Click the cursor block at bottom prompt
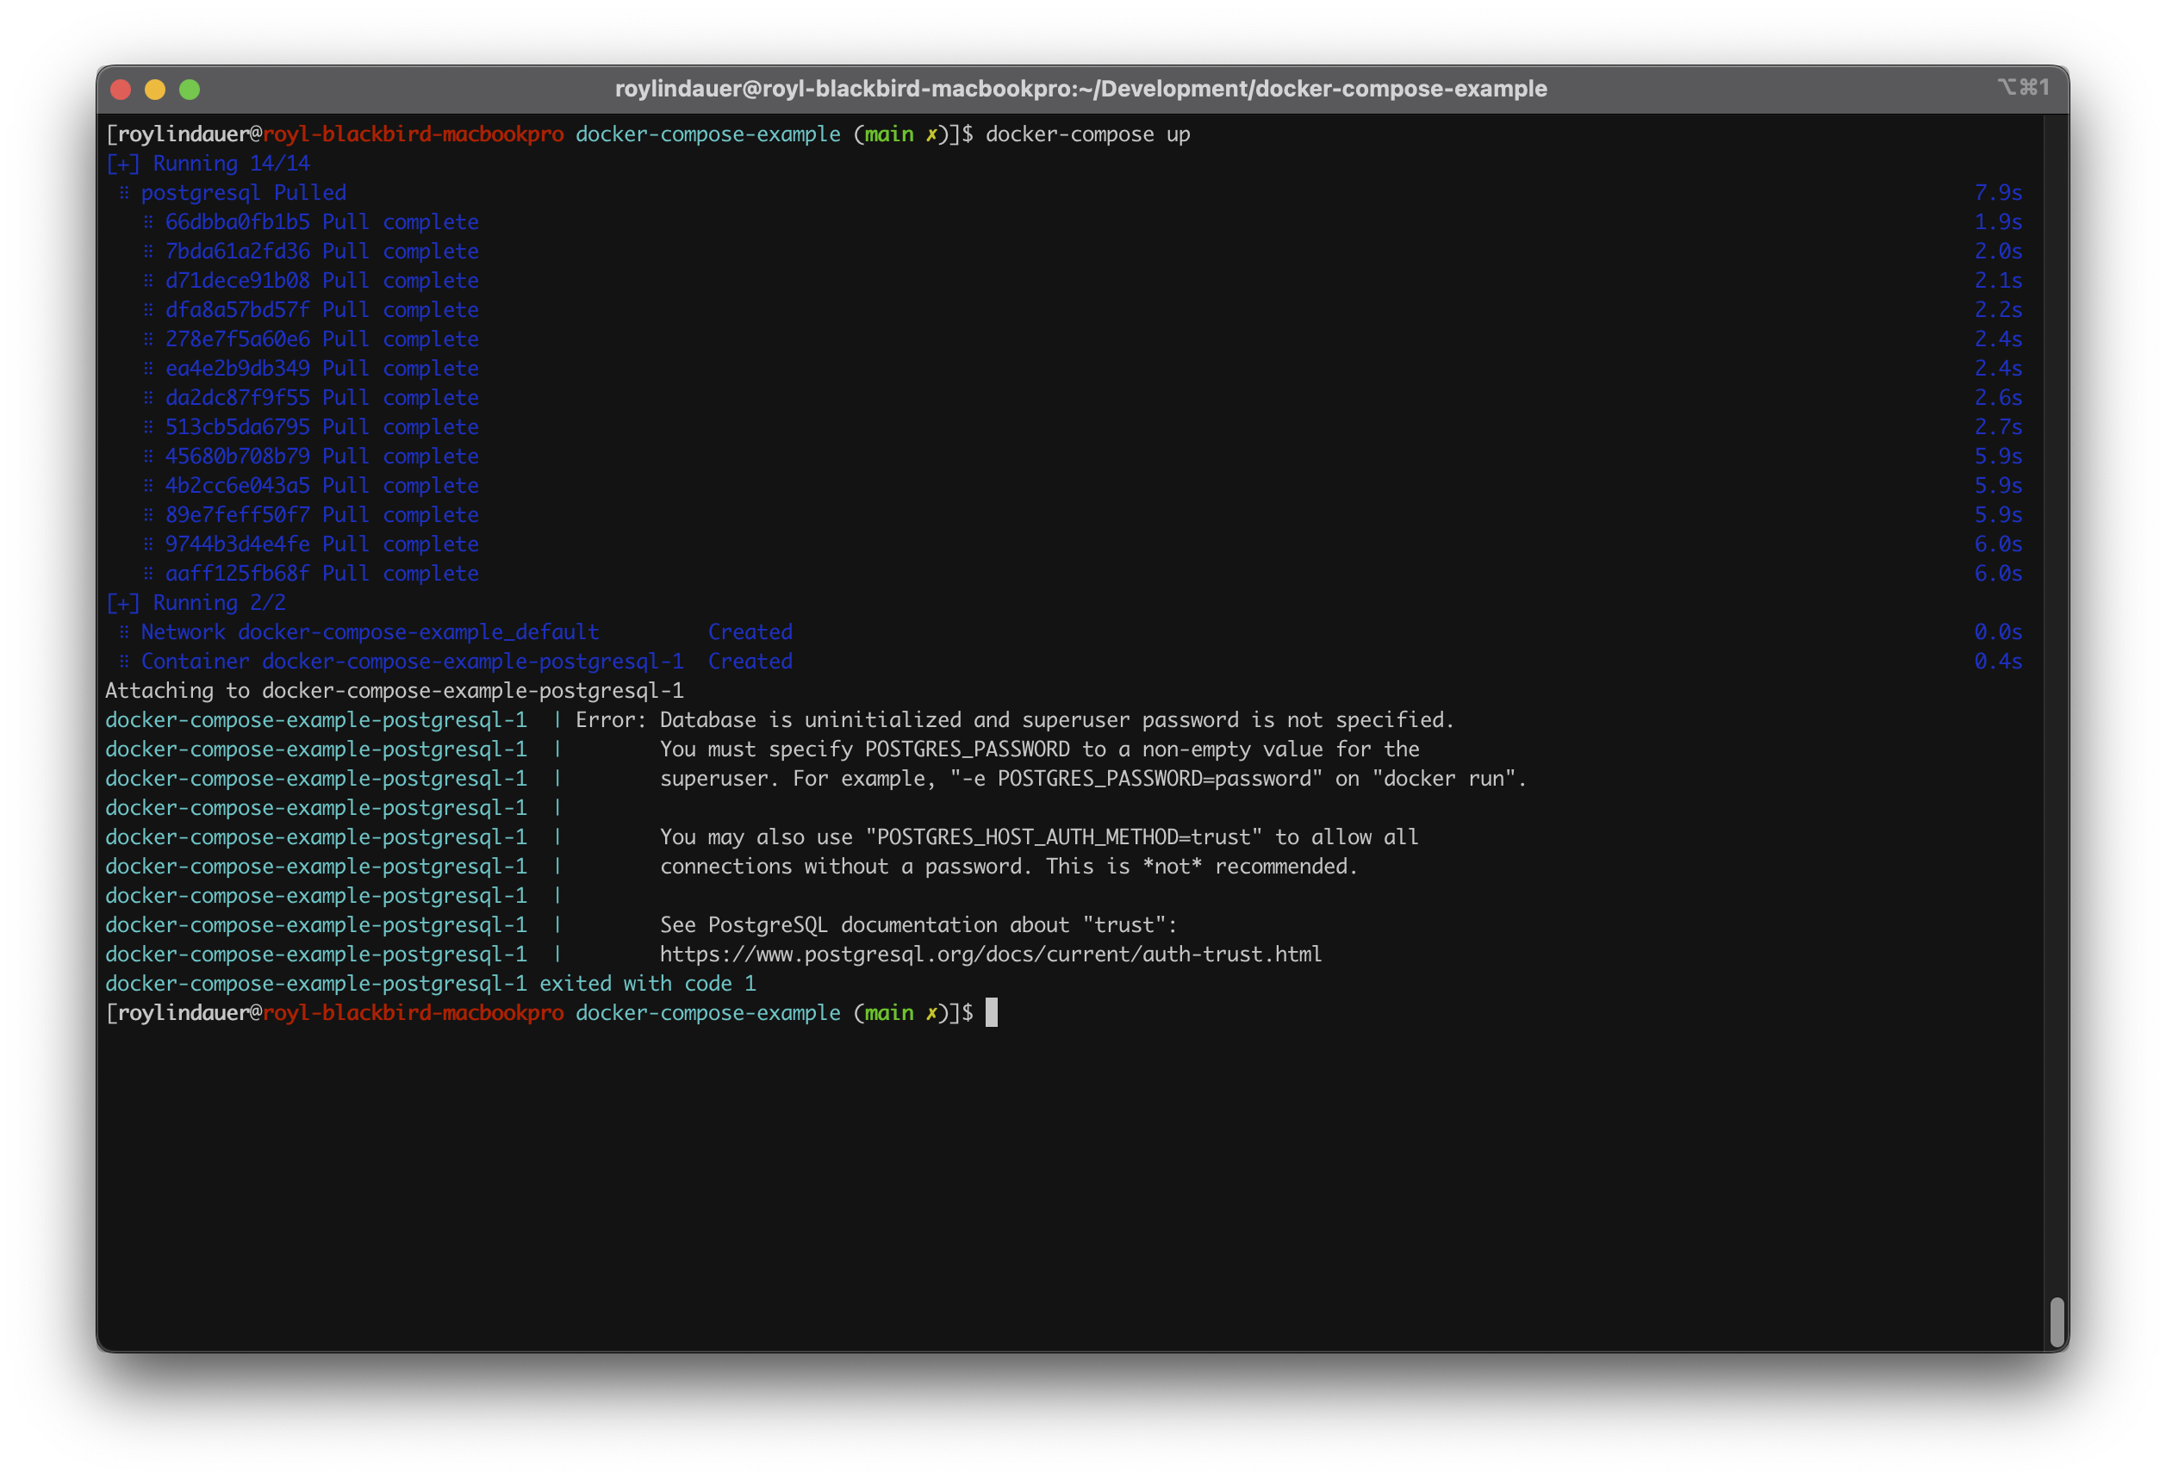The image size is (2166, 1480). (992, 1013)
